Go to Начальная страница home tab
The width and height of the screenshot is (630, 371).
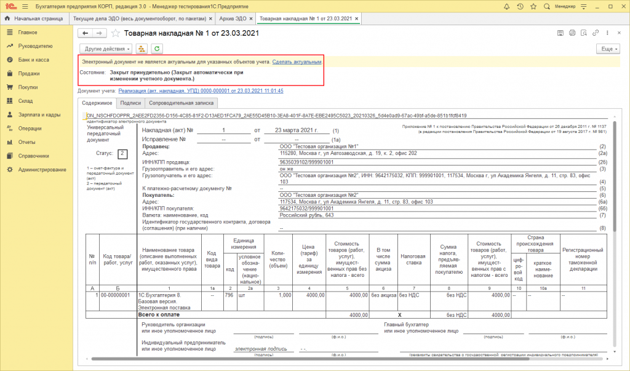coord(34,18)
